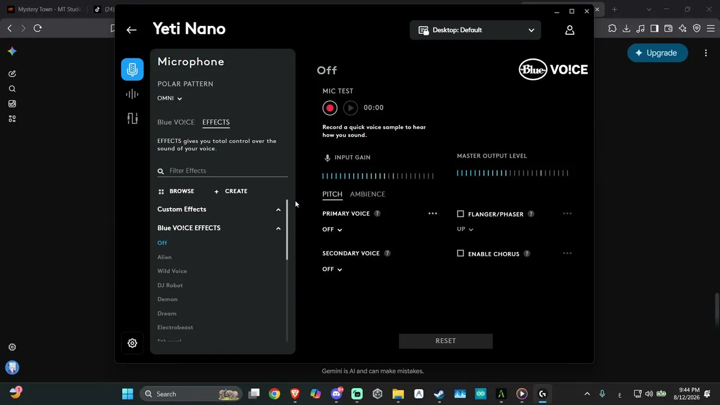Image resolution: width=720 pixels, height=405 pixels.
Task: Select the EFFECTS tab
Action: pos(216,122)
